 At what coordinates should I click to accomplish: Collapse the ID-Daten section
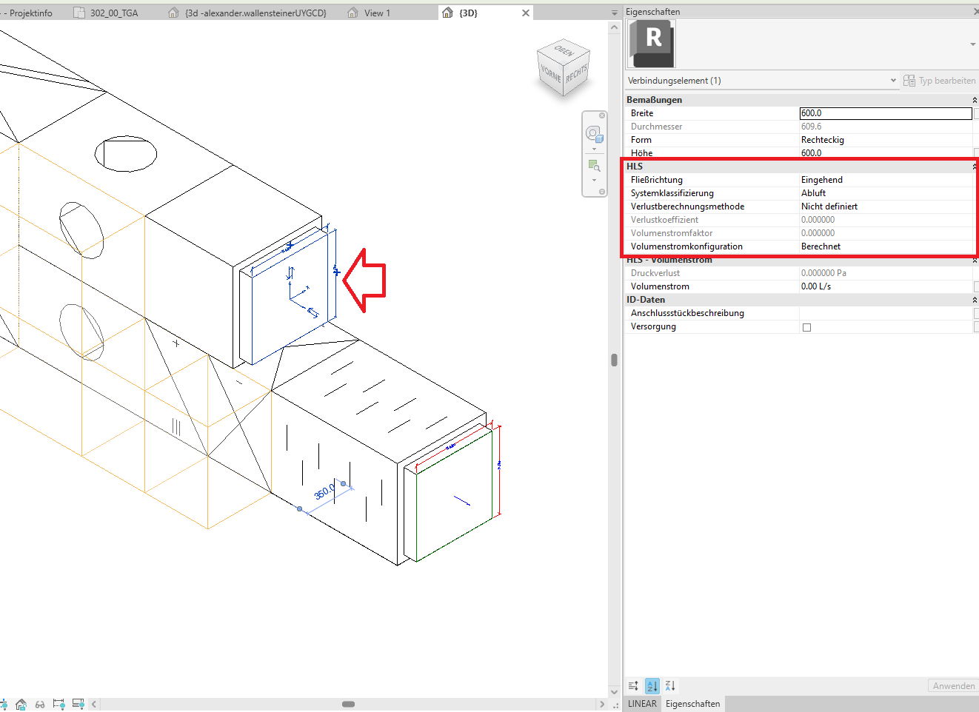coord(975,300)
